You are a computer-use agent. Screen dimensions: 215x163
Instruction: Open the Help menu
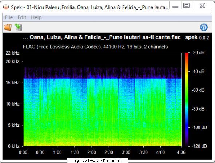pos(36,17)
